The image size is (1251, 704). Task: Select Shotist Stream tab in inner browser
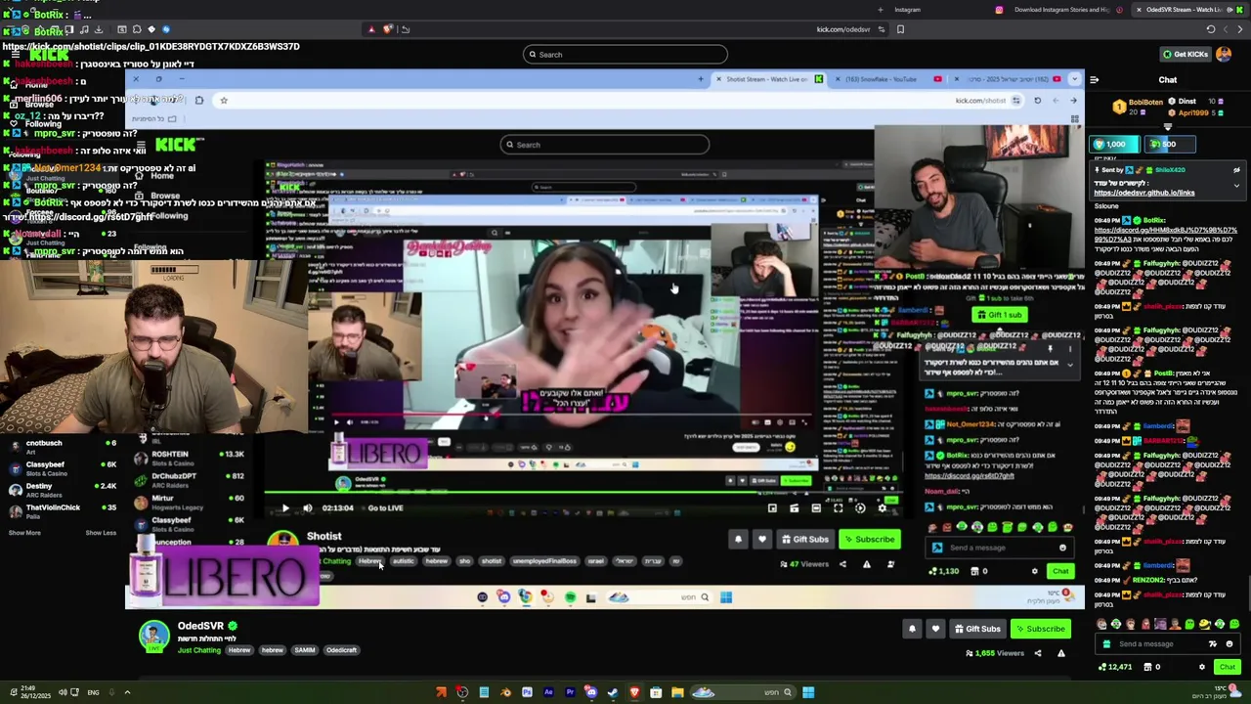pyautogui.click(x=768, y=79)
